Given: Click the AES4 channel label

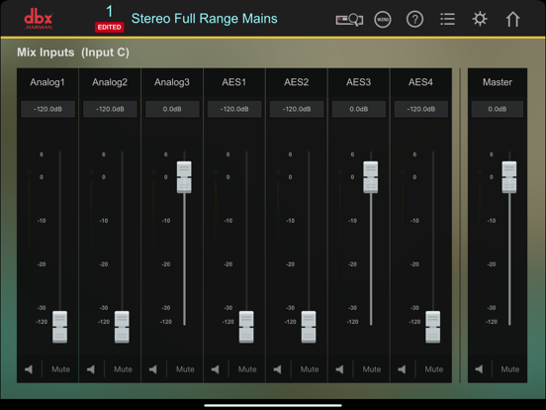Looking at the screenshot, I should [420, 82].
